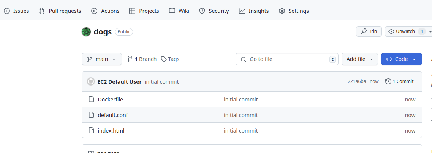This screenshot has height=153, width=432.
Task: Open the Unwatch options arrow
Action: [x=430, y=31]
